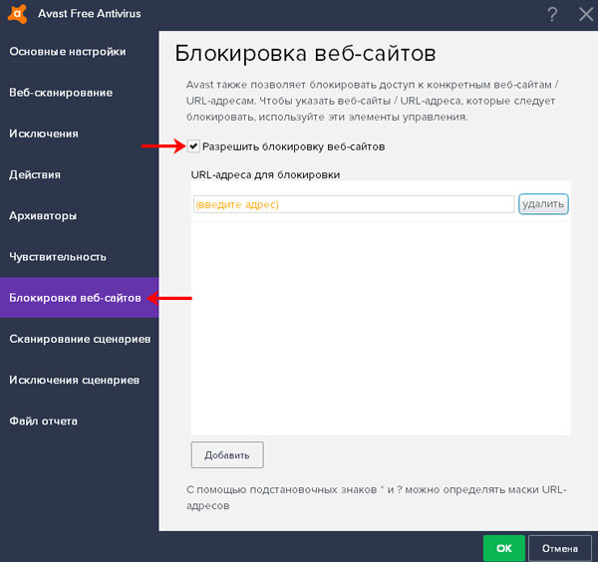Screen dimensions: 598x562
Task: Open Сканирование сценариев section
Action: click(80, 339)
